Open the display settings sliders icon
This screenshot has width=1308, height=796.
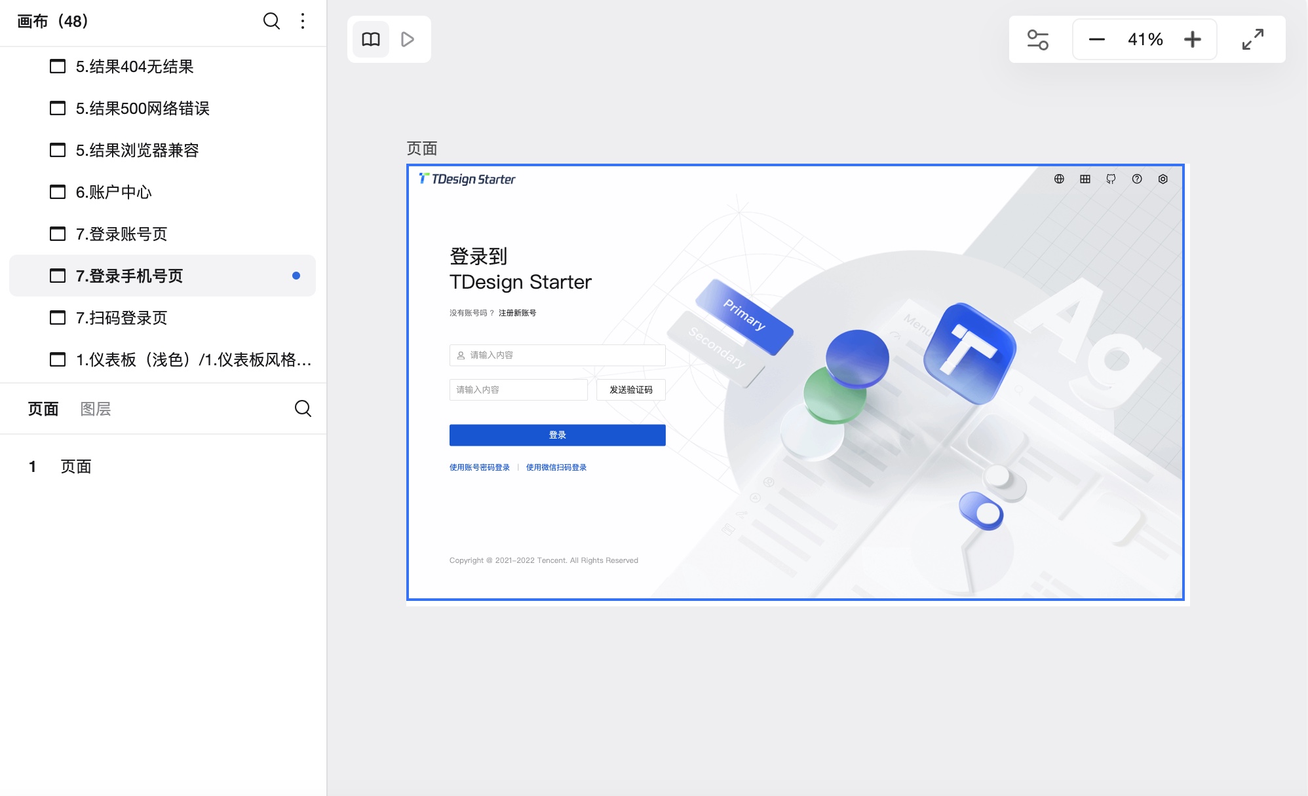pyautogui.click(x=1037, y=39)
